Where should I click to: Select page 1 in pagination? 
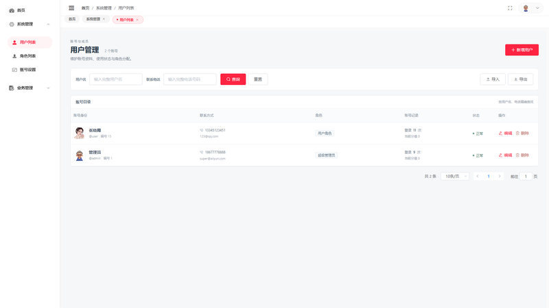pos(489,177)
